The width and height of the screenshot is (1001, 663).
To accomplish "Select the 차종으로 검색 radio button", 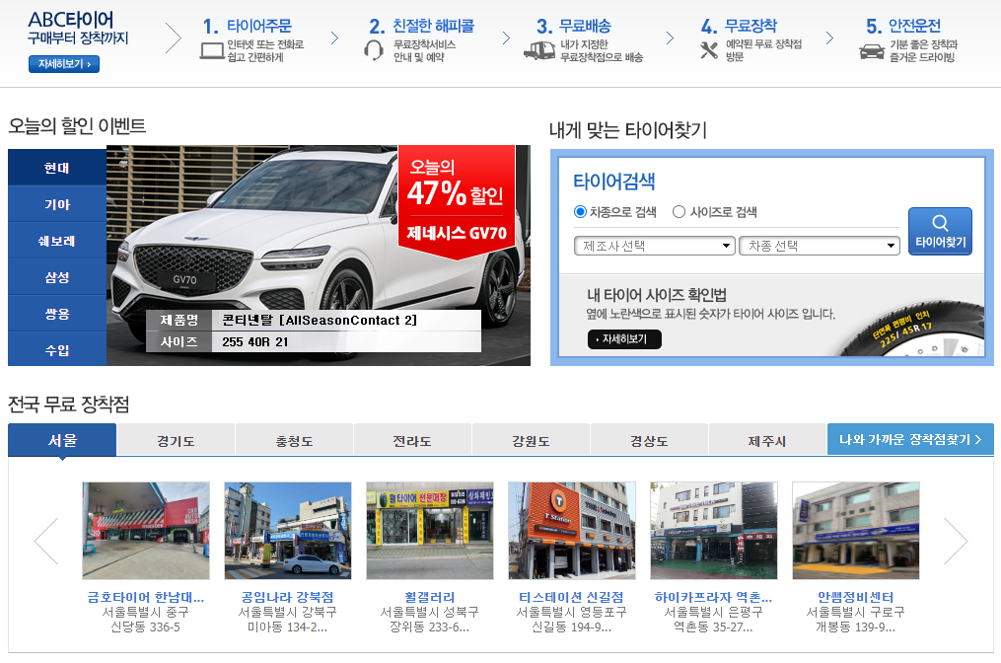I will pos(580,211).
